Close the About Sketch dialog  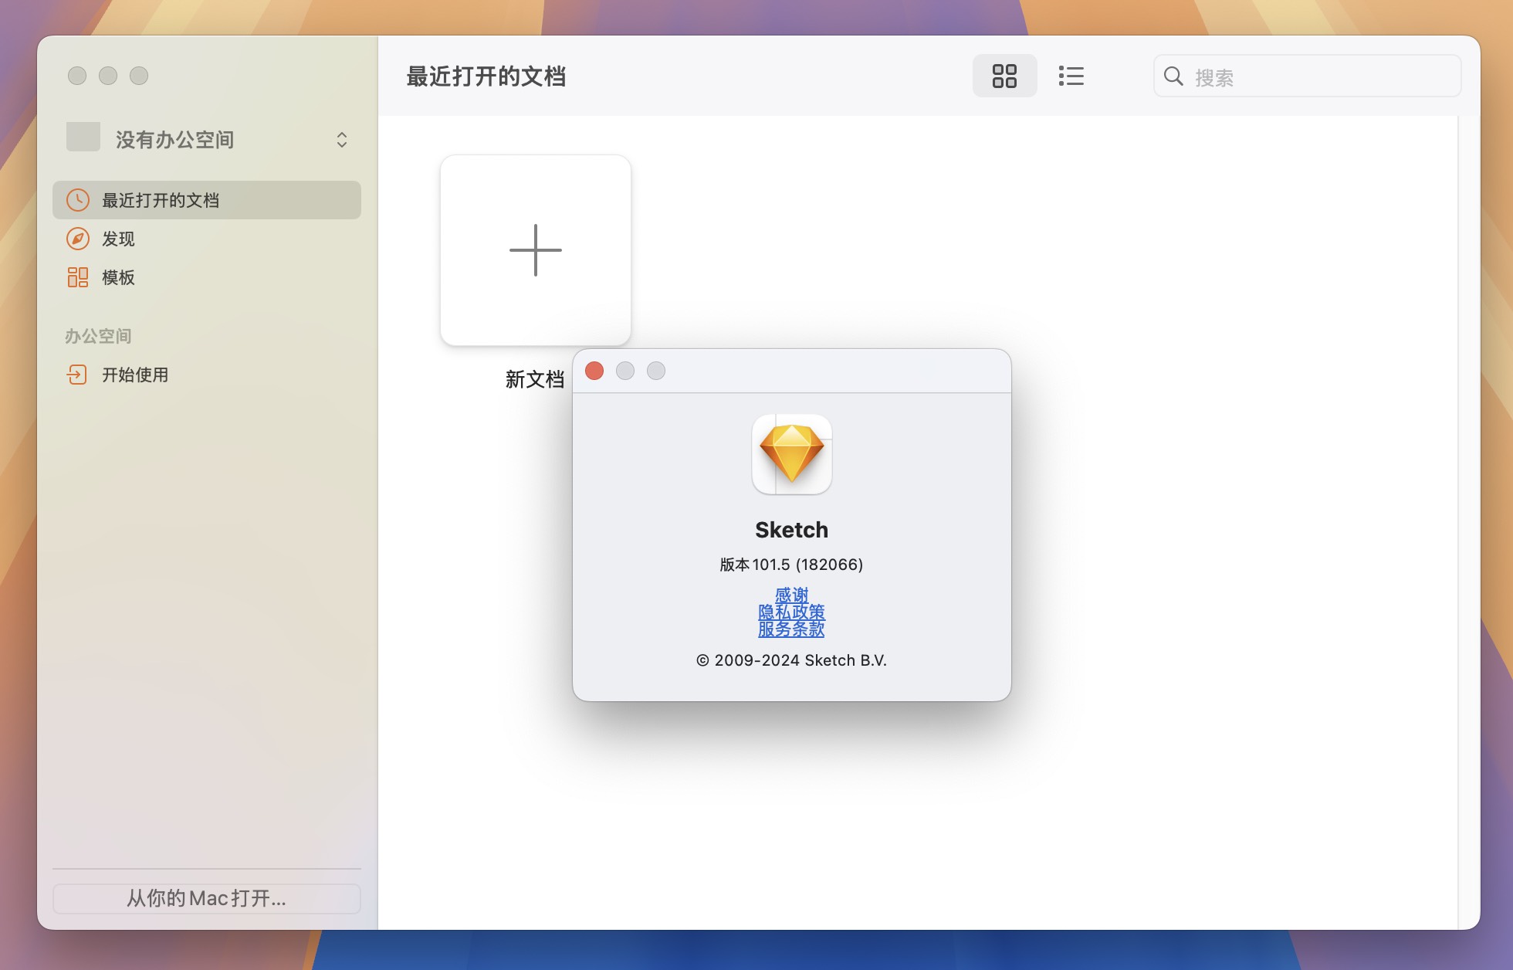594,371
